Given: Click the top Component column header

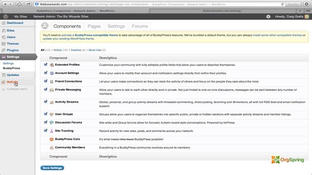Looking at the screenshot, I should pos(58,58).
